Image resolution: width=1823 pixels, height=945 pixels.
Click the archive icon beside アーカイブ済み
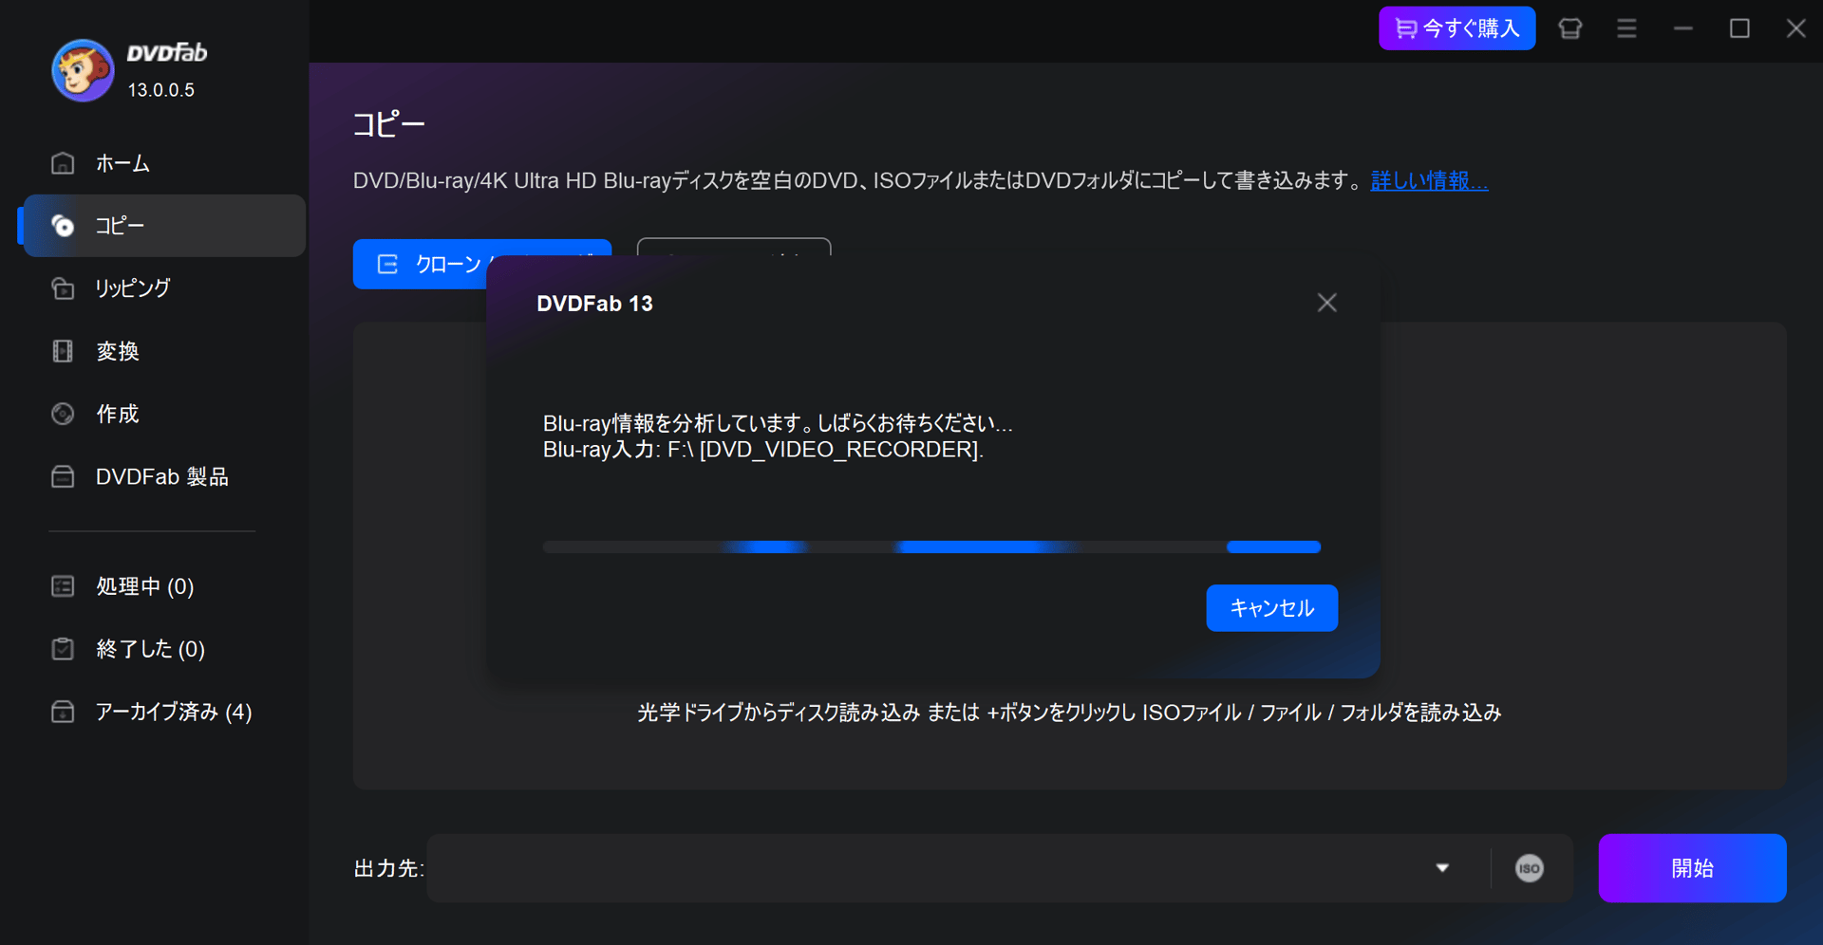63,712
